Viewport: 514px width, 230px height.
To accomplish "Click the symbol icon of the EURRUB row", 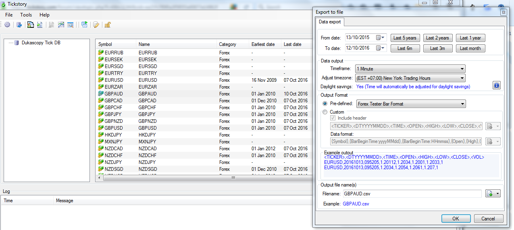I will click(x=101, y=52).
